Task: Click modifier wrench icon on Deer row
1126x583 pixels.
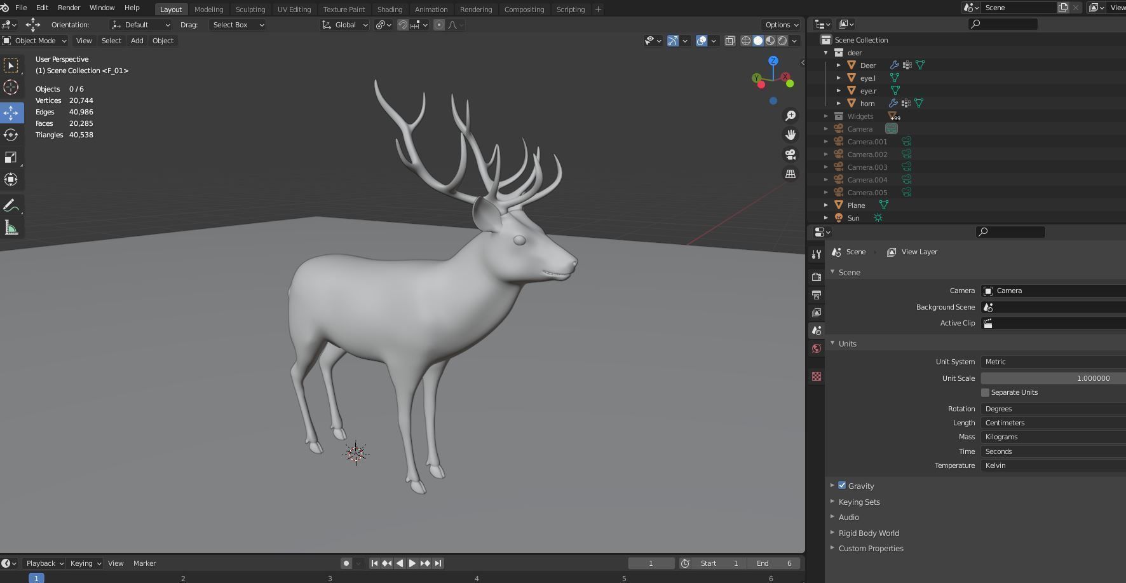Action: 894,65
